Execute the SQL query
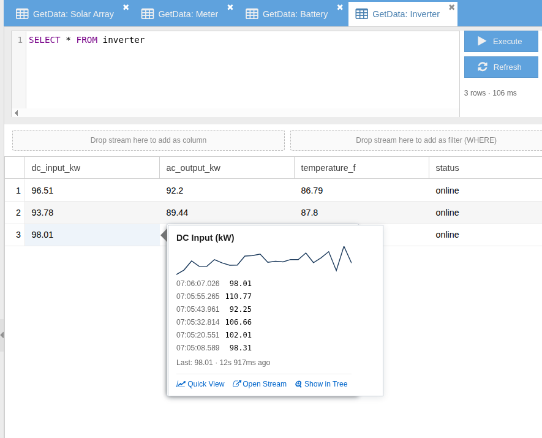The width and height of the screenshot is (542, 438). pos(501,41)
